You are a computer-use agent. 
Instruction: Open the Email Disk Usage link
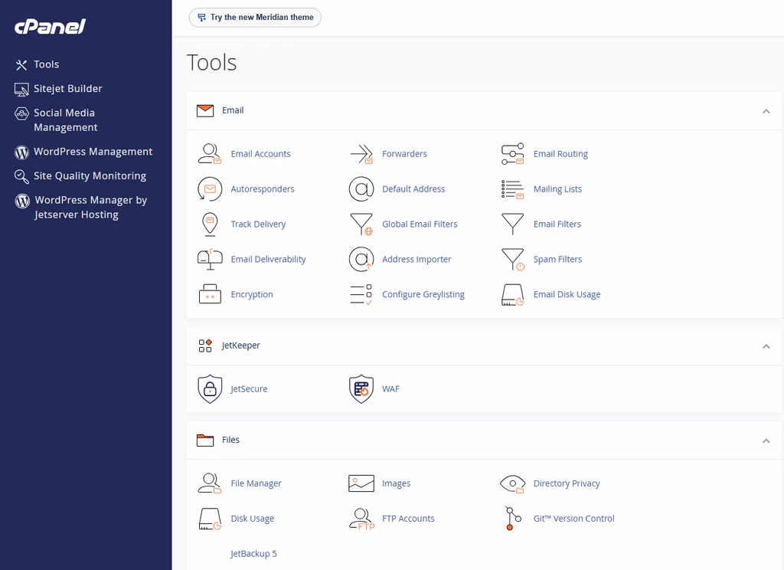567,294
